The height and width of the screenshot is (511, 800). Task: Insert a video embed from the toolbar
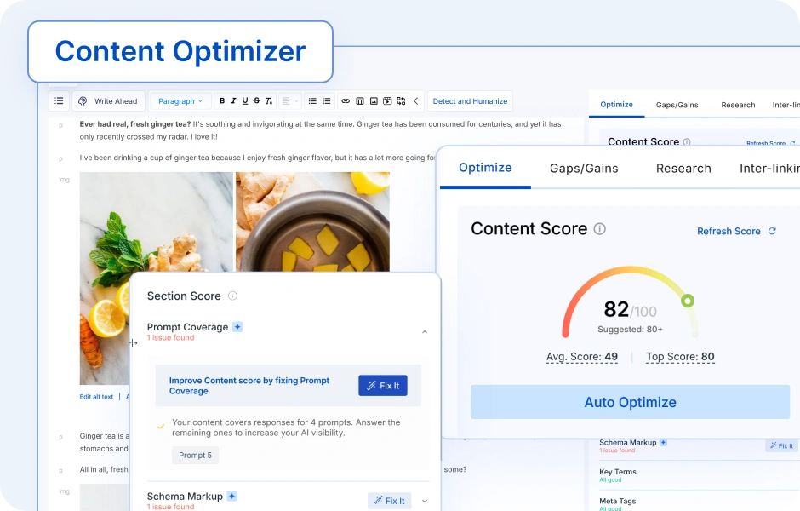pyautogui.click(x=387, y=101)
